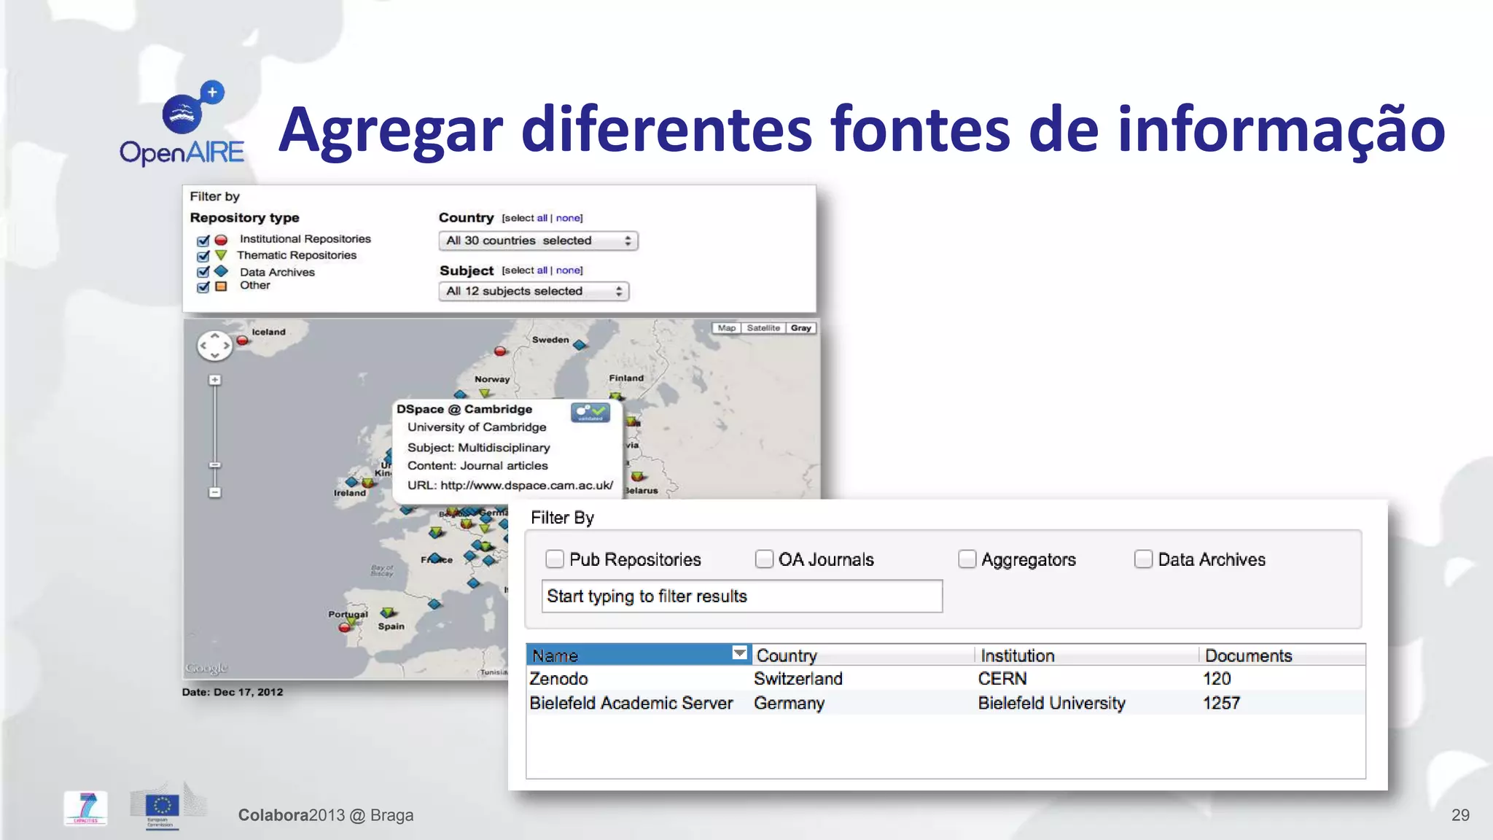
Task: Zoom out with the map minus button
Action: click(214, 492)
